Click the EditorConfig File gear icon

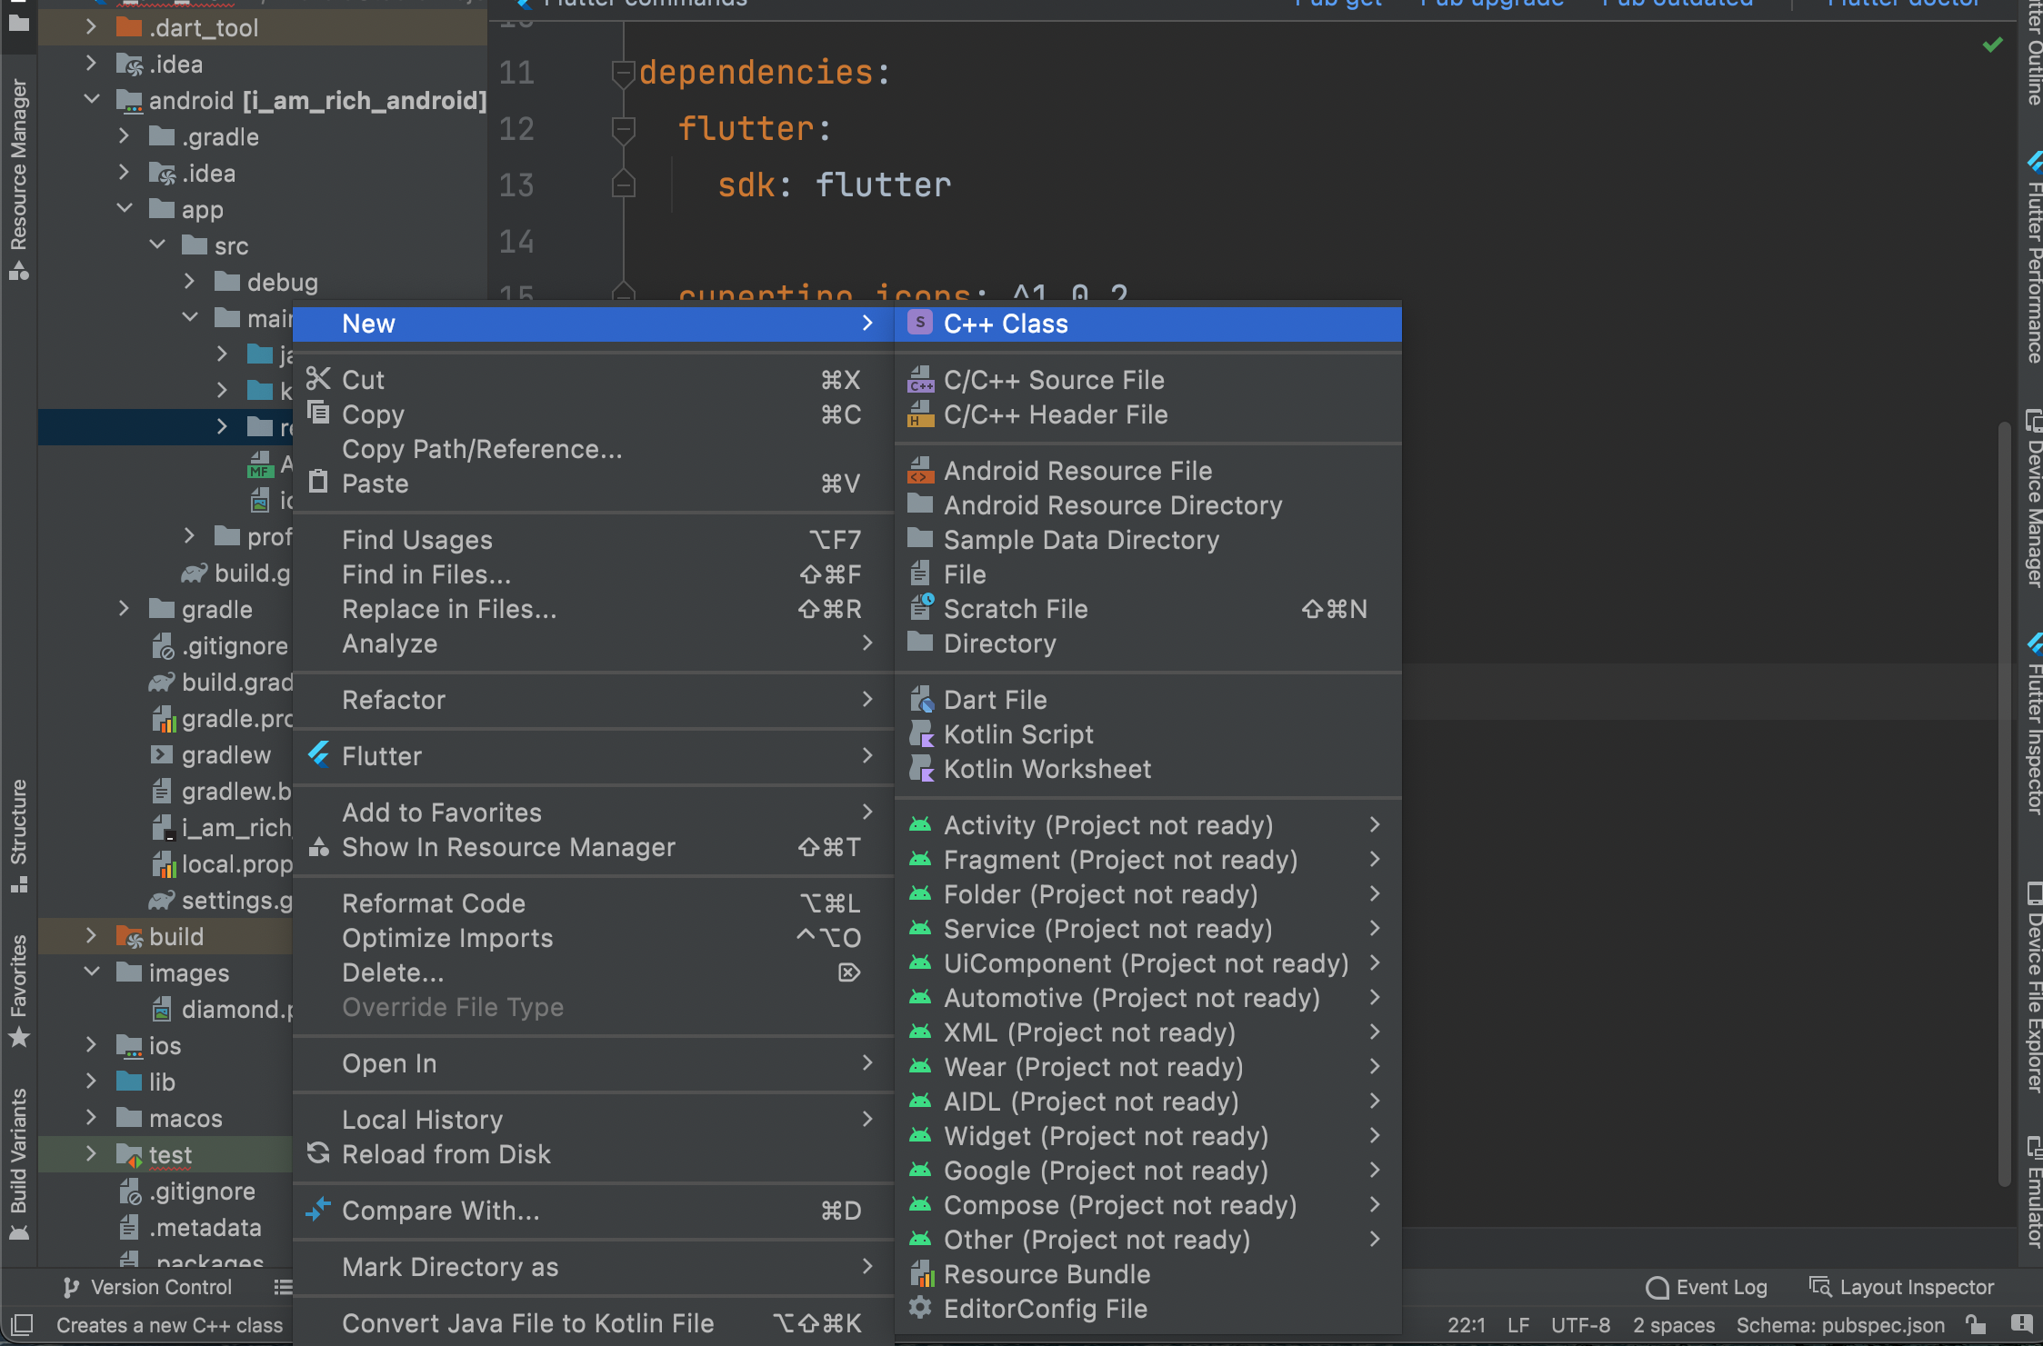tap(920, 1309)
